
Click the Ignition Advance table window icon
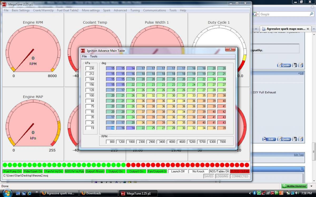pos(83,51)
